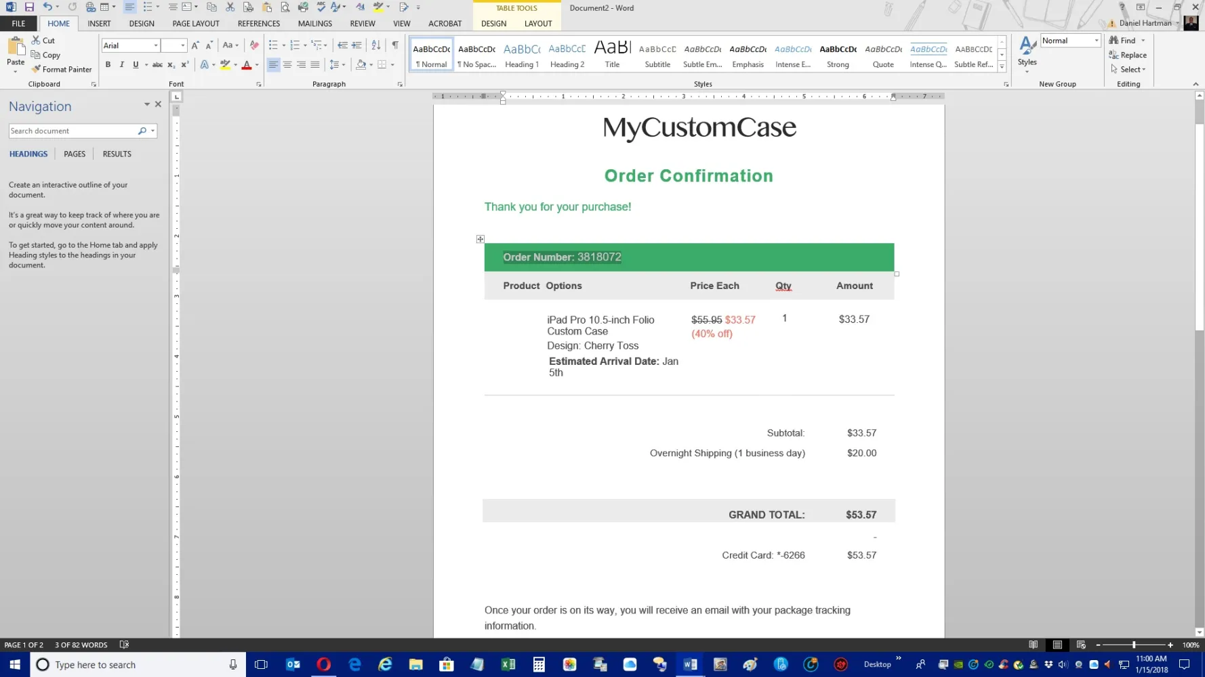Apply the Heading 1 style
The width and height of the screenshot is (1205, 677).
(522, 55)
